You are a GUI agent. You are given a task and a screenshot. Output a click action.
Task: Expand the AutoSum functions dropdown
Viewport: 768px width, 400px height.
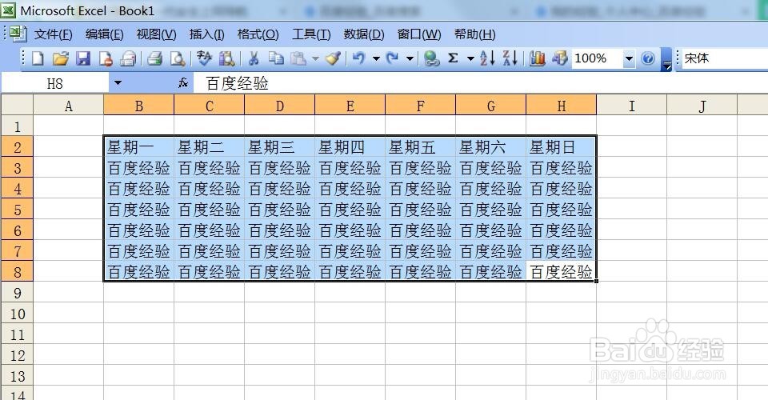(470, 58)
